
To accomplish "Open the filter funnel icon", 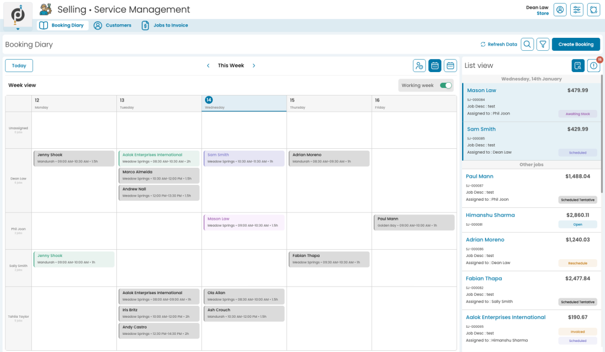I will tap(543, 44).
